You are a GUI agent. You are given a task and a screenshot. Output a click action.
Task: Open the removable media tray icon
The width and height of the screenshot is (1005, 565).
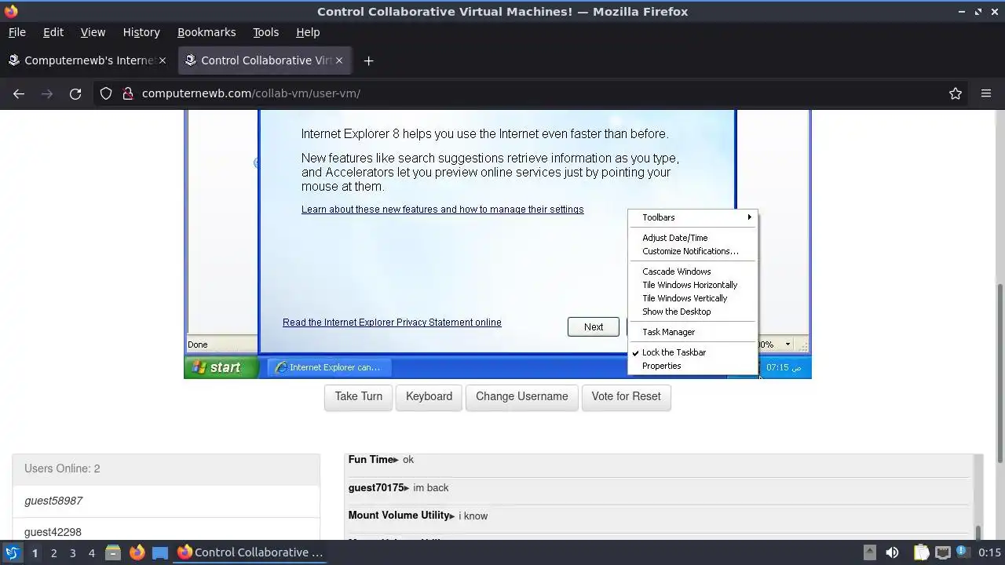pos(869,552)
